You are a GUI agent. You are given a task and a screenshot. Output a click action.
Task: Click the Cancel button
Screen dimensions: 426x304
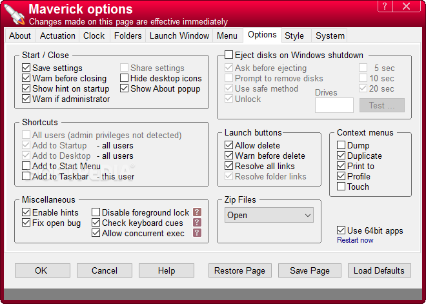tap(105, 270)
